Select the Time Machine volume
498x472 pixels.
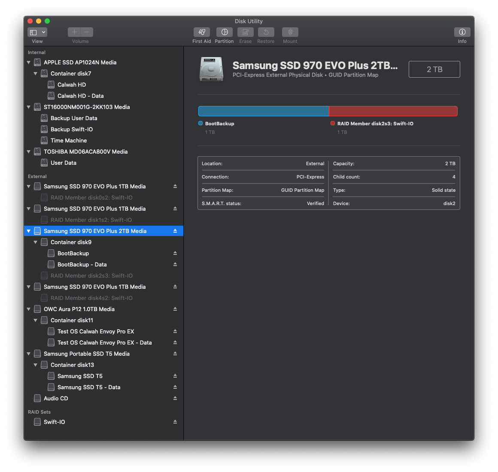(x=104, y=140)
